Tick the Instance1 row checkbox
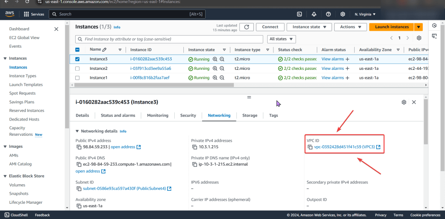This screenshot has width=445, height=219. tap(77, 78)
